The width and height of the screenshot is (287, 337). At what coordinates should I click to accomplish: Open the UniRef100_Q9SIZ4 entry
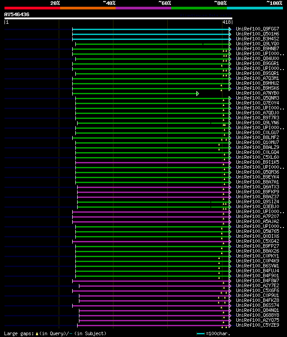[257, 202]
